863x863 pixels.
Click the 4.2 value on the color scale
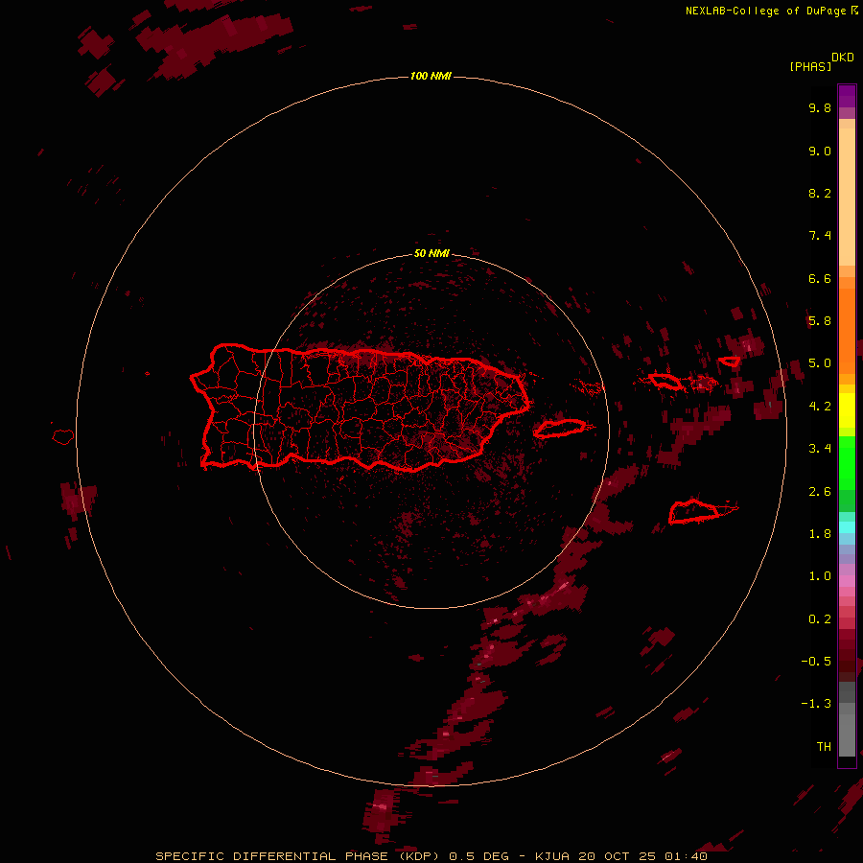click(x=820, y=407)
